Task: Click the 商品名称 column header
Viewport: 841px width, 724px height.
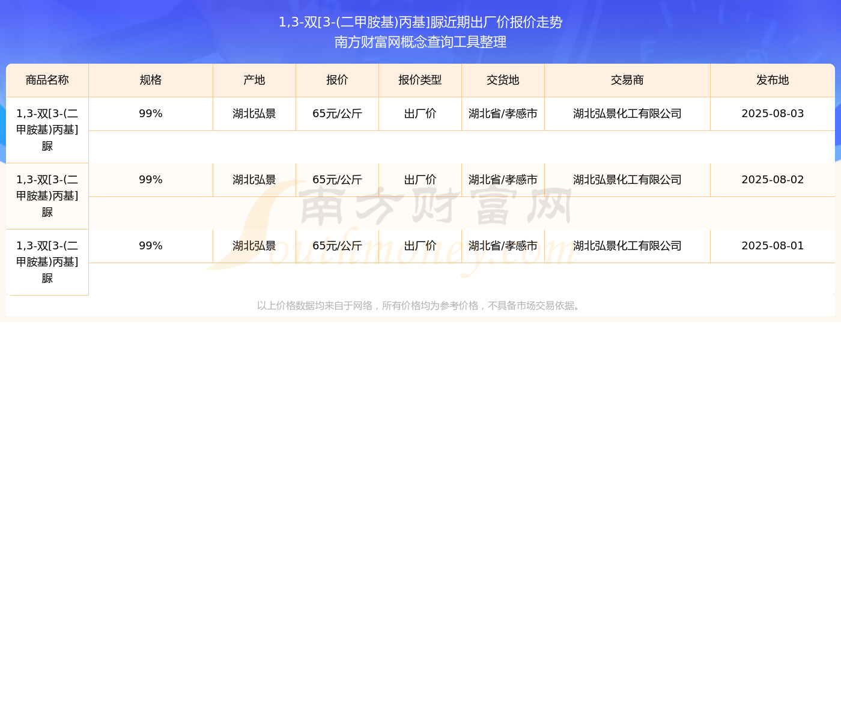Action: (47, 80)
